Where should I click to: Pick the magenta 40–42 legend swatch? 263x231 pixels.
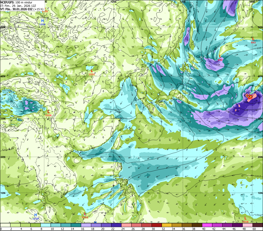pos(207,225)
